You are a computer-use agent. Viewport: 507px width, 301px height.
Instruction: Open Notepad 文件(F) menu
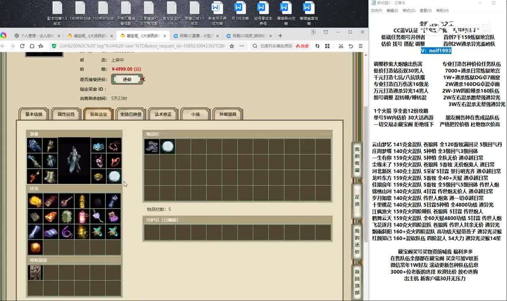[376, 10]
